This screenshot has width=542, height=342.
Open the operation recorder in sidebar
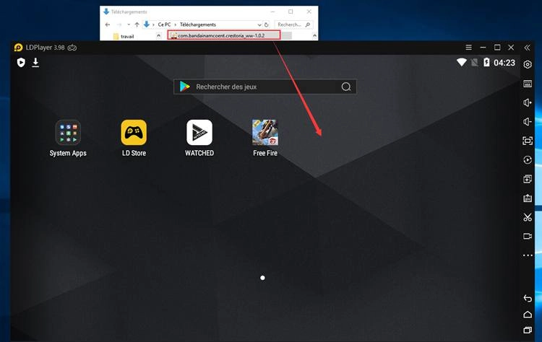pos(528,159)
